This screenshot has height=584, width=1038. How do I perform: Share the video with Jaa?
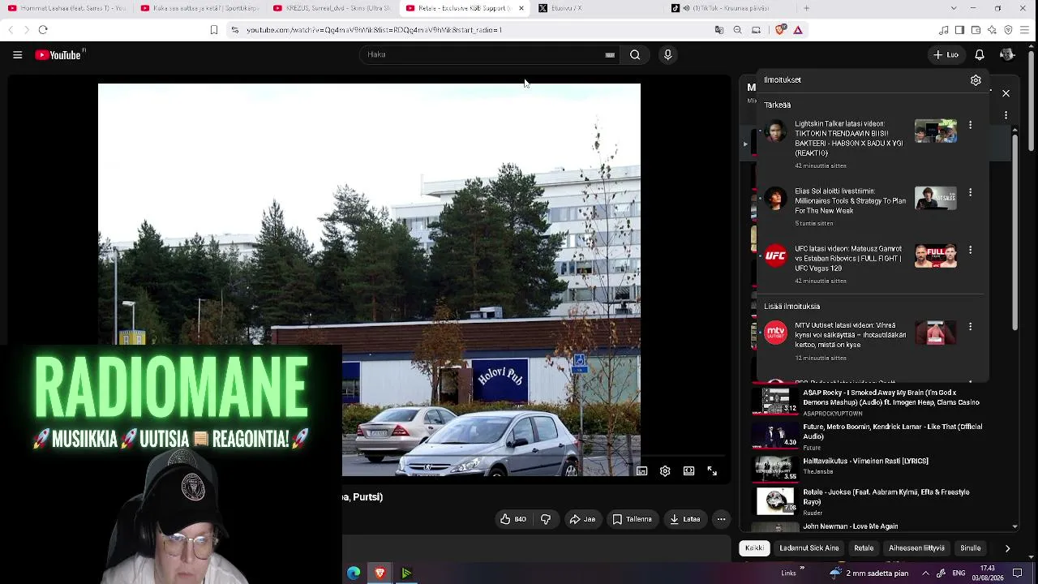pyautogui.click(x=582, y=519)
